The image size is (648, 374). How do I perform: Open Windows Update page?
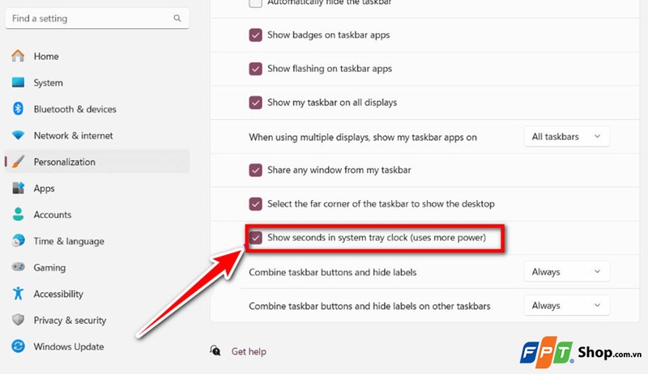pos(96,346)
